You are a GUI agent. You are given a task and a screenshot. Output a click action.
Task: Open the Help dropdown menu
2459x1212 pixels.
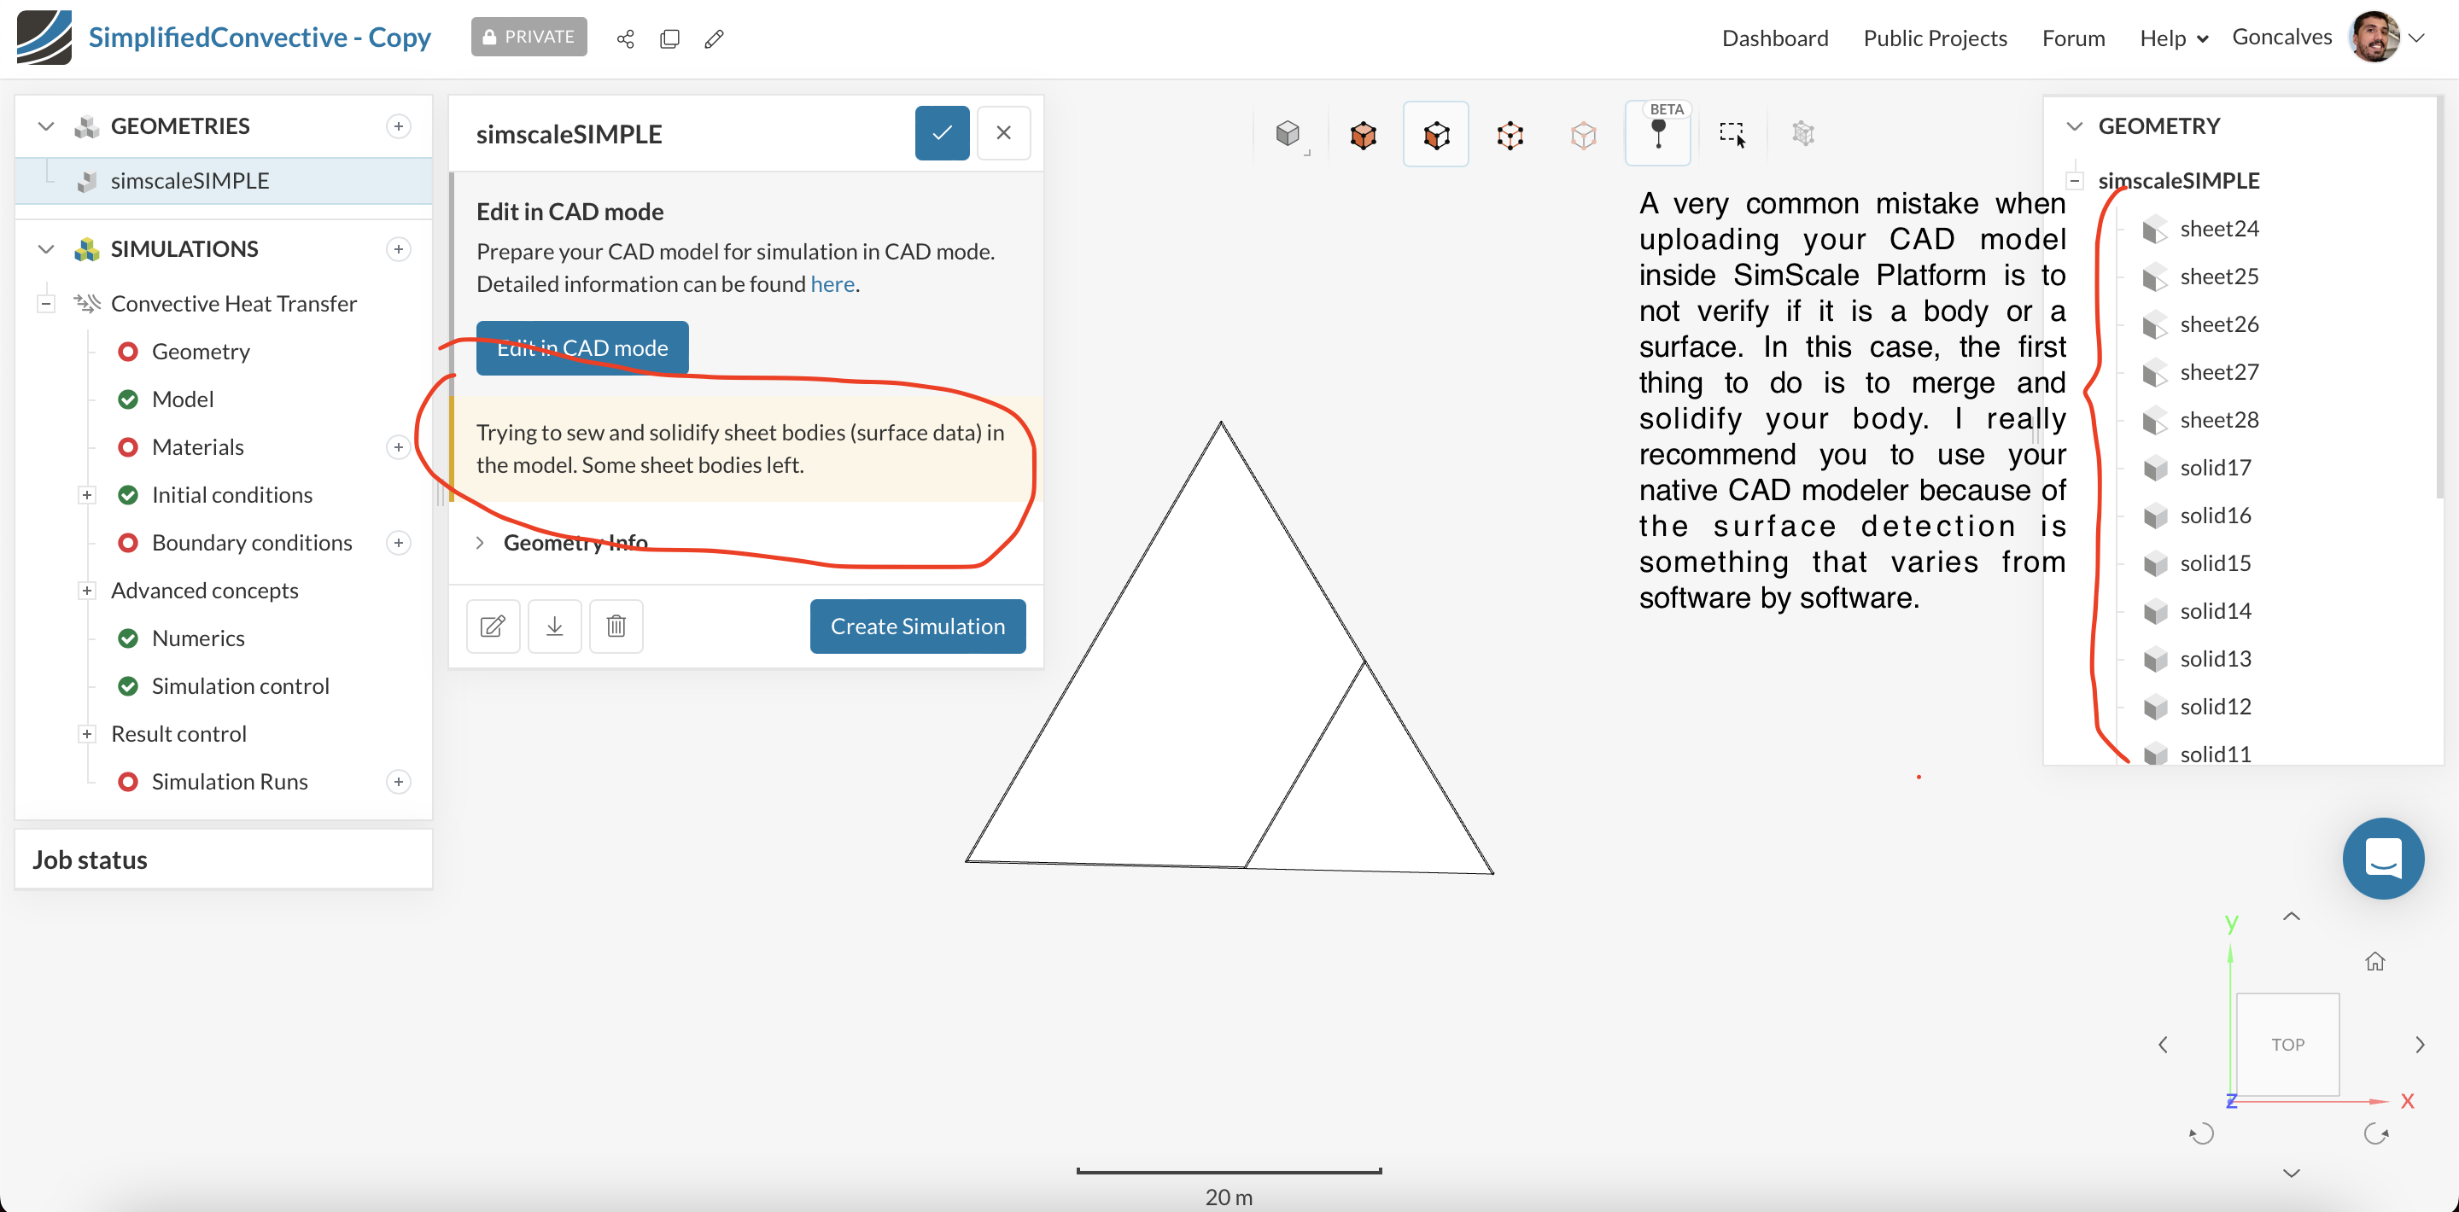2173,38
